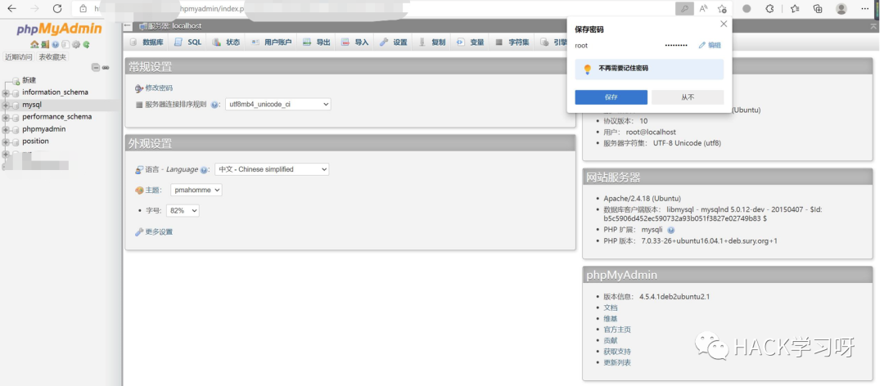
Task: Click the 修改密码 change password link
Action: (159, 88)
